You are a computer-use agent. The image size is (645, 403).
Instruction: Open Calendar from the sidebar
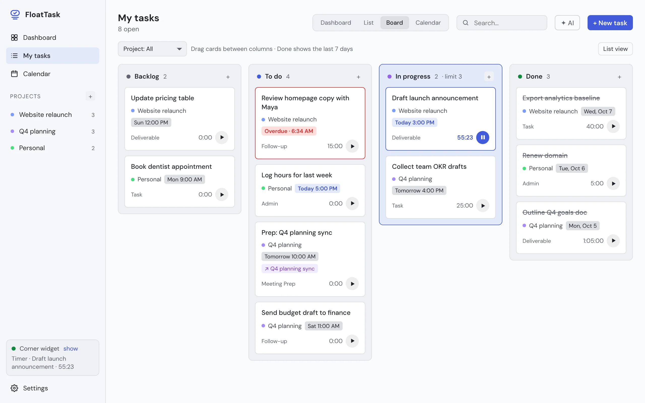point(52,74)
